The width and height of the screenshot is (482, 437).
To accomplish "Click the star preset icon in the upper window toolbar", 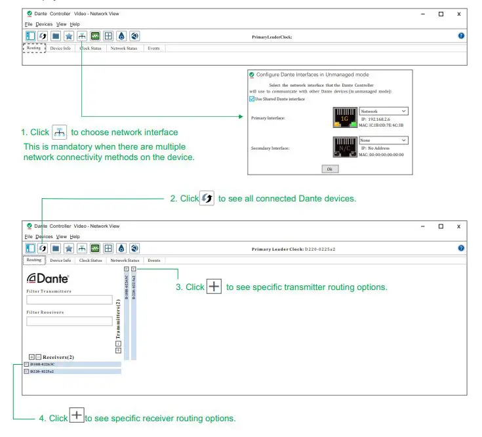I will [x=69, y=36].
